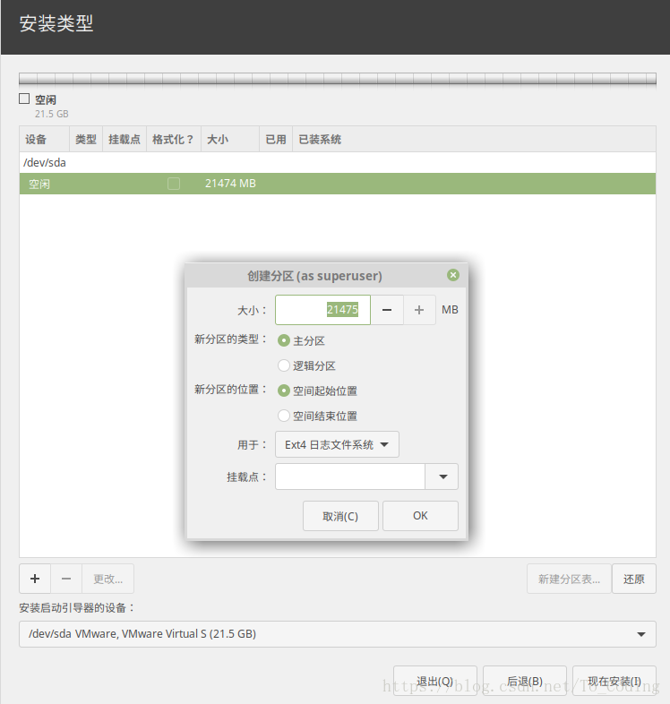The image size is (670, 704).
Task: Go back with 后退(B) button
Action: 525,681
